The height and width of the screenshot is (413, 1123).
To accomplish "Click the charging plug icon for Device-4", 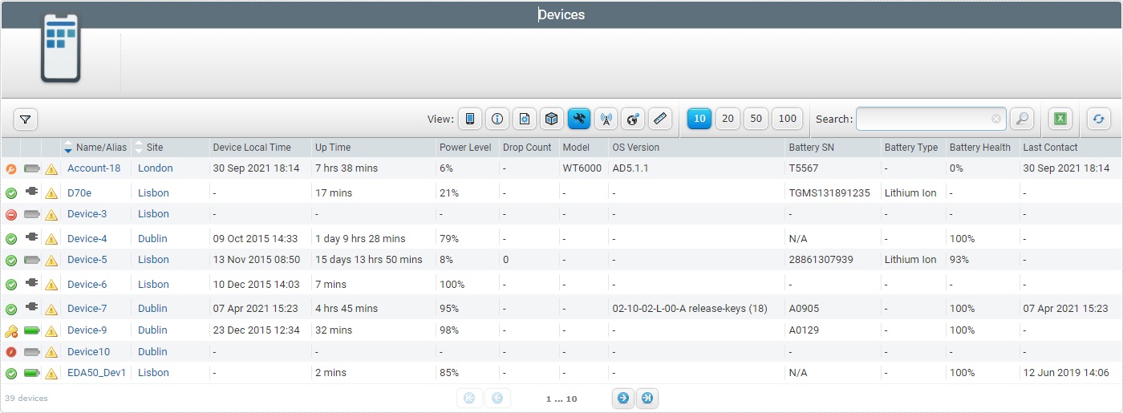I will pos(32,238).
